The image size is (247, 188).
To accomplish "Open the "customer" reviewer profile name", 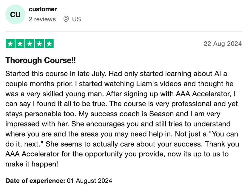I will pyautogui.click(x=43, y=9).
